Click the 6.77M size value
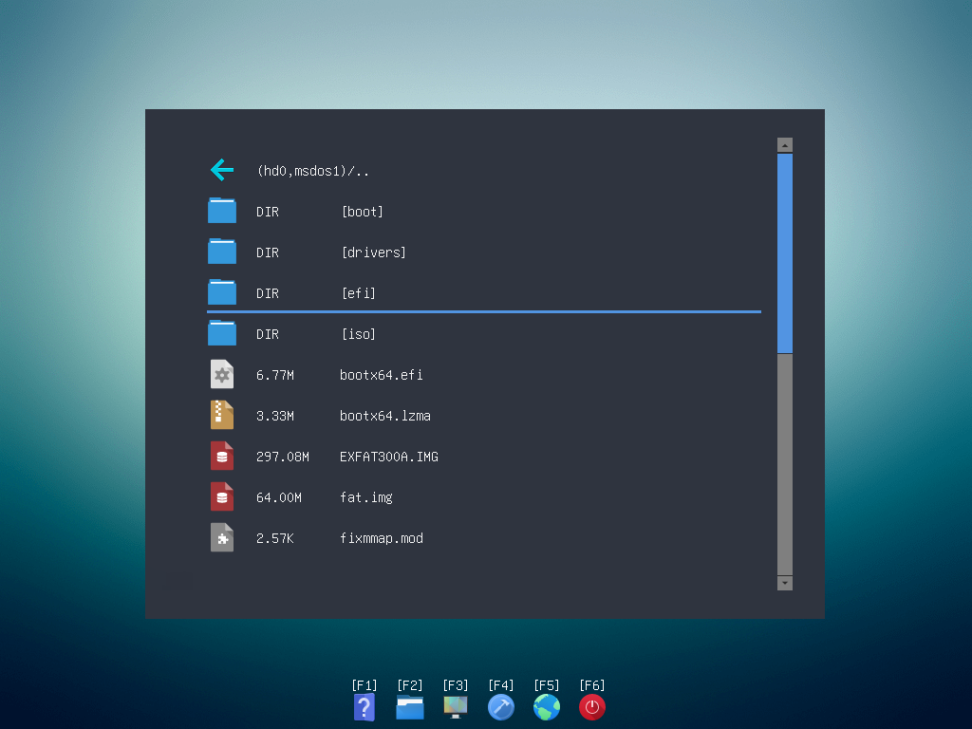Image resolution: width=972 pixels, height=729 pixels. click(275, 375)
